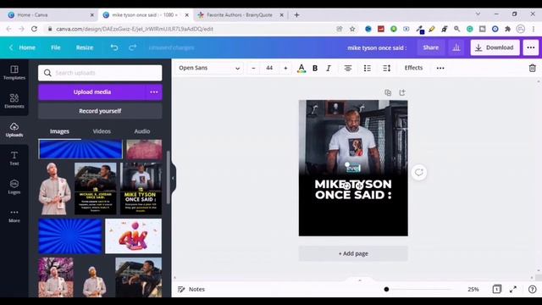Click the font size field 44
The image size is (542, 305).
pyautogui.click(x=269, y=68)
